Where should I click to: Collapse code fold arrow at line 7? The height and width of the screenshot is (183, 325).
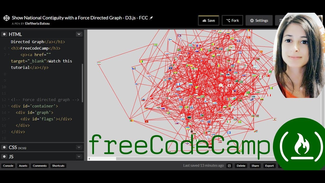point(9,55)
